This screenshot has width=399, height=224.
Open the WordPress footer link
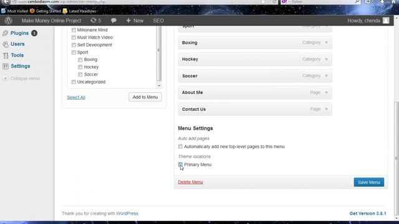[127, 213]
